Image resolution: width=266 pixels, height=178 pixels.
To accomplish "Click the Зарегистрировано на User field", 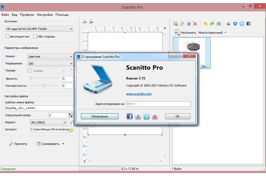I will 158,104.
